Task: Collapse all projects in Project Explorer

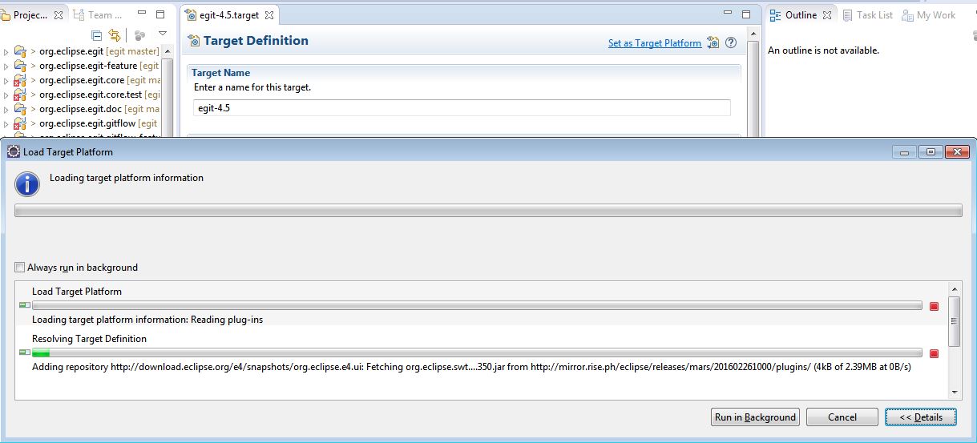Action: (96, 35)
